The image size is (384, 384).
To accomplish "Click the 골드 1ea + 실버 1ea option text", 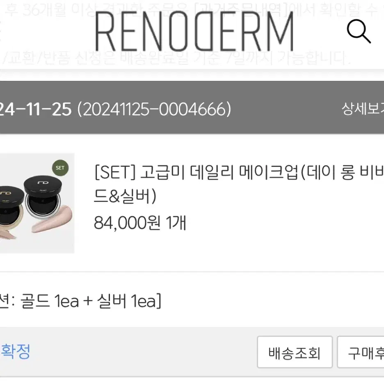I will (91, 301).
